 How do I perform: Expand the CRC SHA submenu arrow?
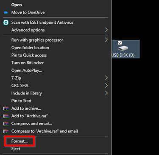106,86
